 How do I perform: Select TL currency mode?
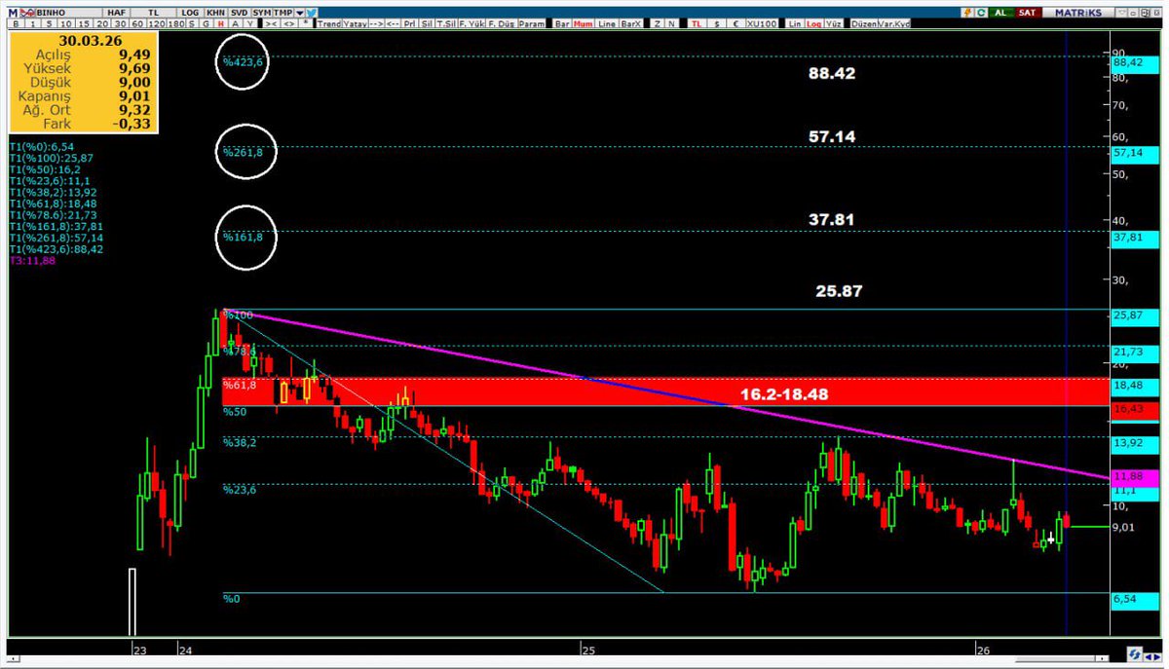pos(697,23)
